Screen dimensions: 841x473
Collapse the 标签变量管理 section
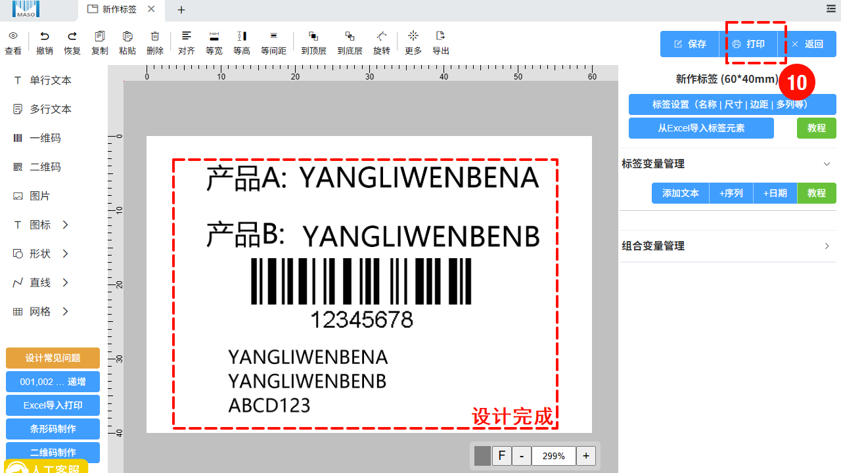(827, 164)
